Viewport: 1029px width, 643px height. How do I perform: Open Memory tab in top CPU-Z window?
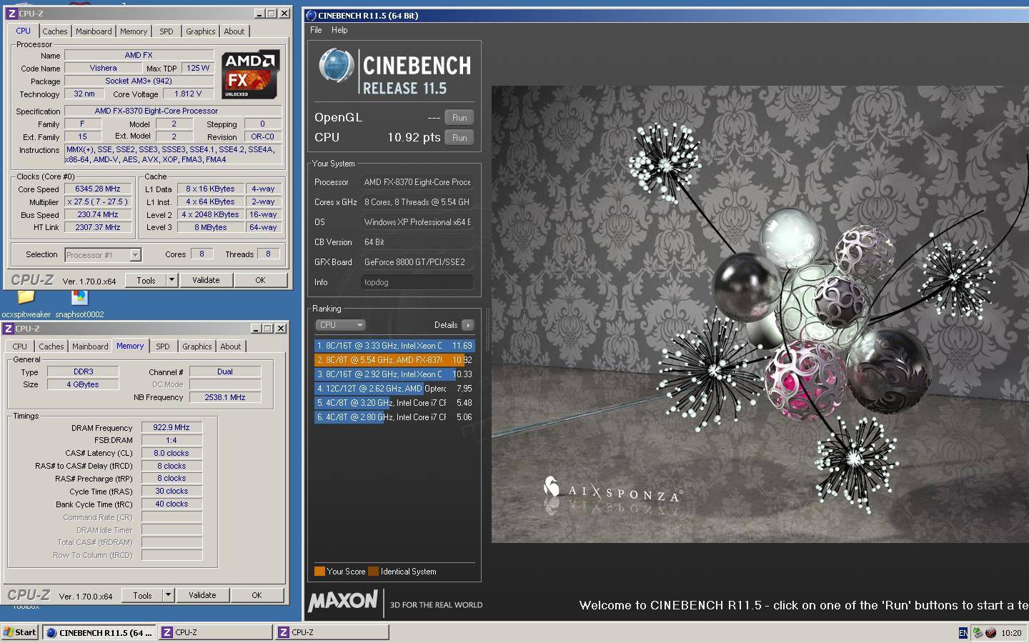[x=134, y=31]
